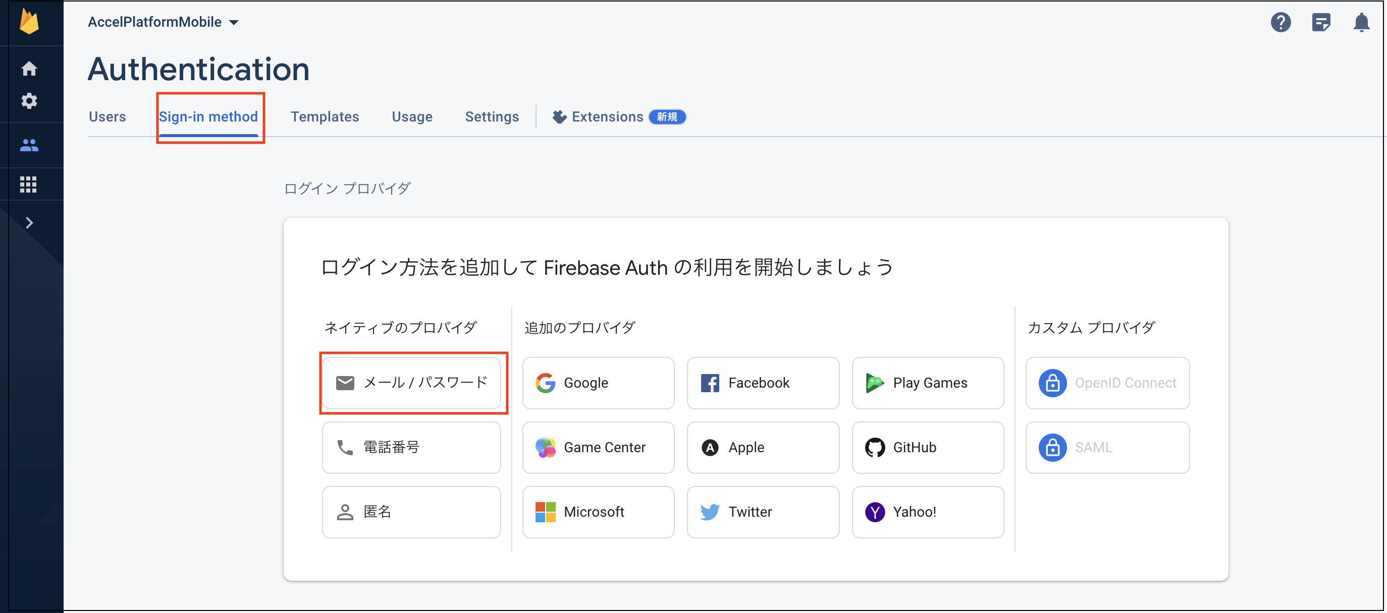The height and width of the screenshot is (613, 1387).
Task: Click the Authentication page heading
Action: tap(199, 70)
